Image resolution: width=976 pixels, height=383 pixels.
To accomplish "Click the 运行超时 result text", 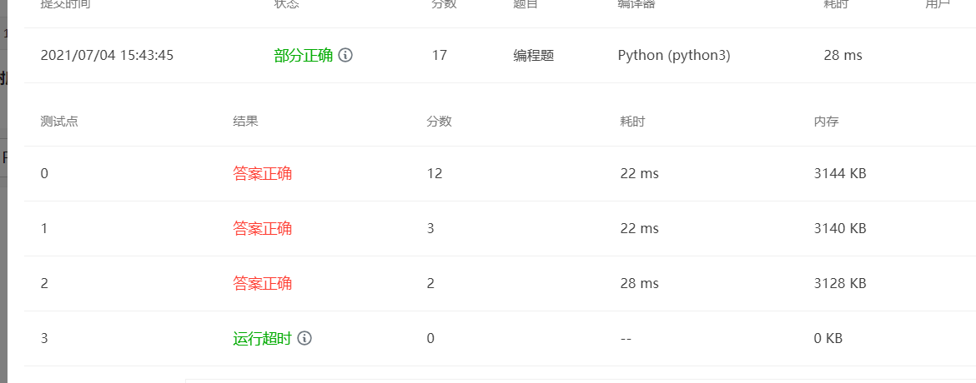I will coord(262,338).
